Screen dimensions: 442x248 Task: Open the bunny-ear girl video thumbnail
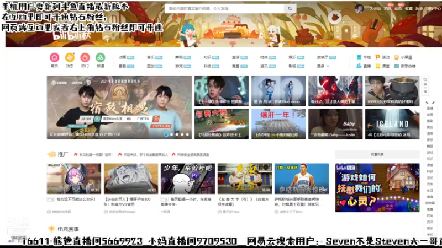click(x=74, y=179)
